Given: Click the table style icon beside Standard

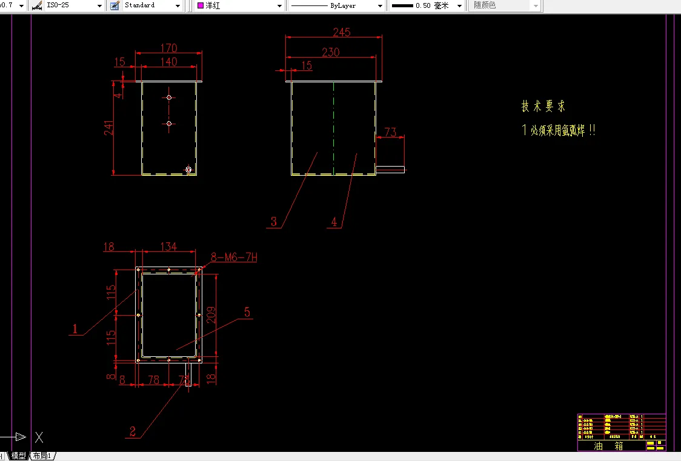Looking at the screenshot, I should pos(115,5).
